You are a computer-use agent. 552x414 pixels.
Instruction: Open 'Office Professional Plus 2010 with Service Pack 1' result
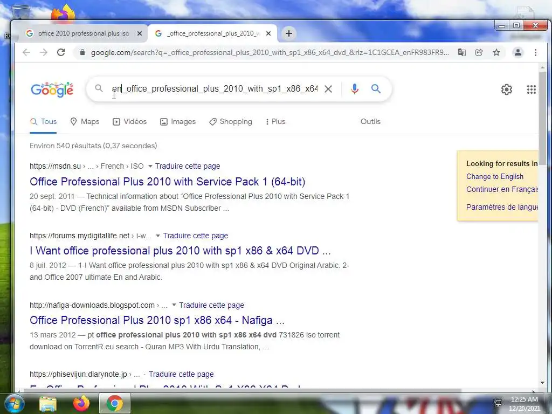click(x=167, y=182)
